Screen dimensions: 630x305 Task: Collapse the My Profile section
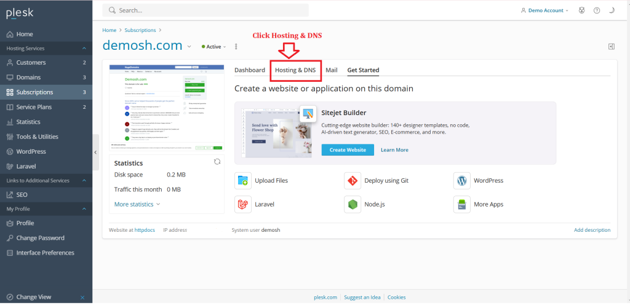[x=84, y=209]
